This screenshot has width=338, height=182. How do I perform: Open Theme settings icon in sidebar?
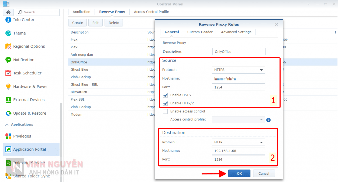coord(8,33)
